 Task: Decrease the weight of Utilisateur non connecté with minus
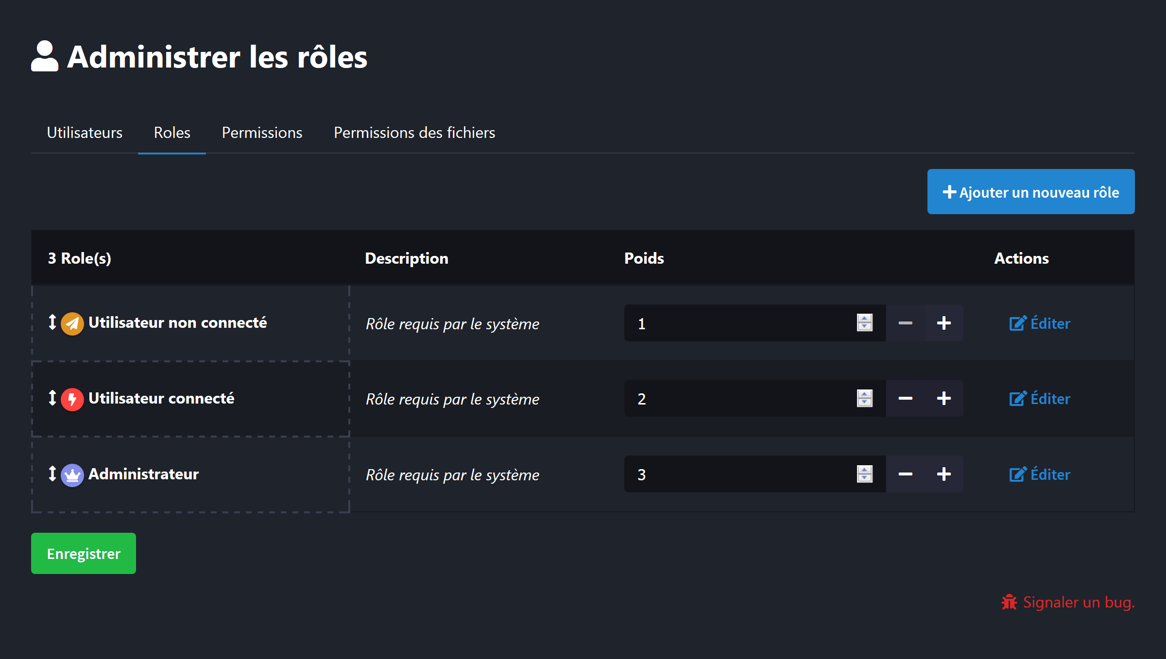click(x=906, y=322)
